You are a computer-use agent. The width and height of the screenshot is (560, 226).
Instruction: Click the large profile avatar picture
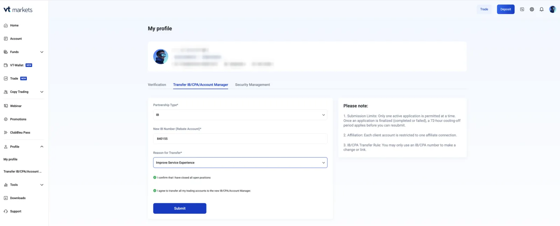[x=161, y=57]
